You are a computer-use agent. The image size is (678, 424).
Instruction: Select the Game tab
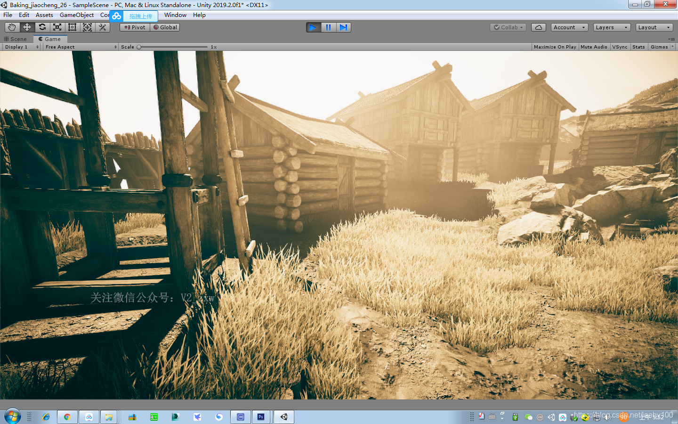coord(50,39)
